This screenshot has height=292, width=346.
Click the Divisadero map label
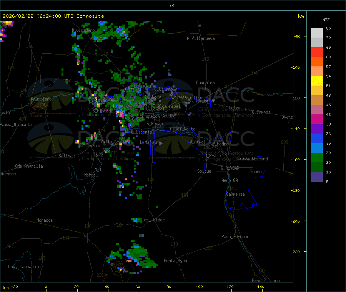coord(83,30)
